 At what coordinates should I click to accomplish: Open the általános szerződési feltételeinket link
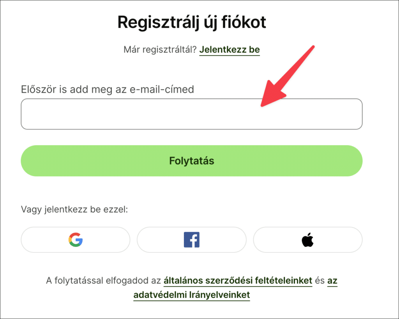click(x=238, y=280)
